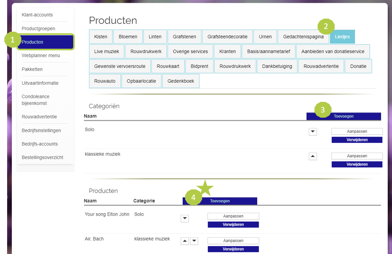Open the Gedenkboek tab
The height and width of the screenshot is (254, 392).
pyautogui.click(x=180, y=81)
